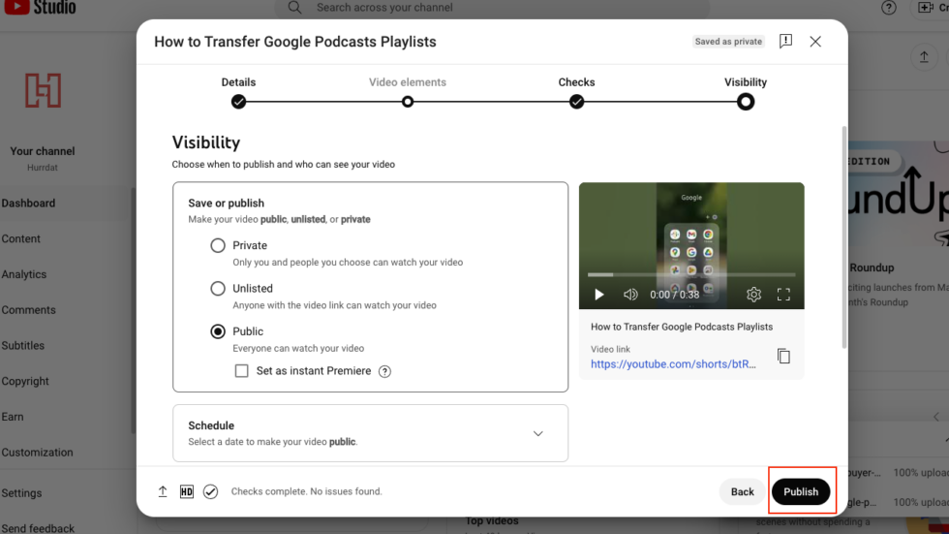
Task: Go to the Video elements step
Action: point(408,92)
